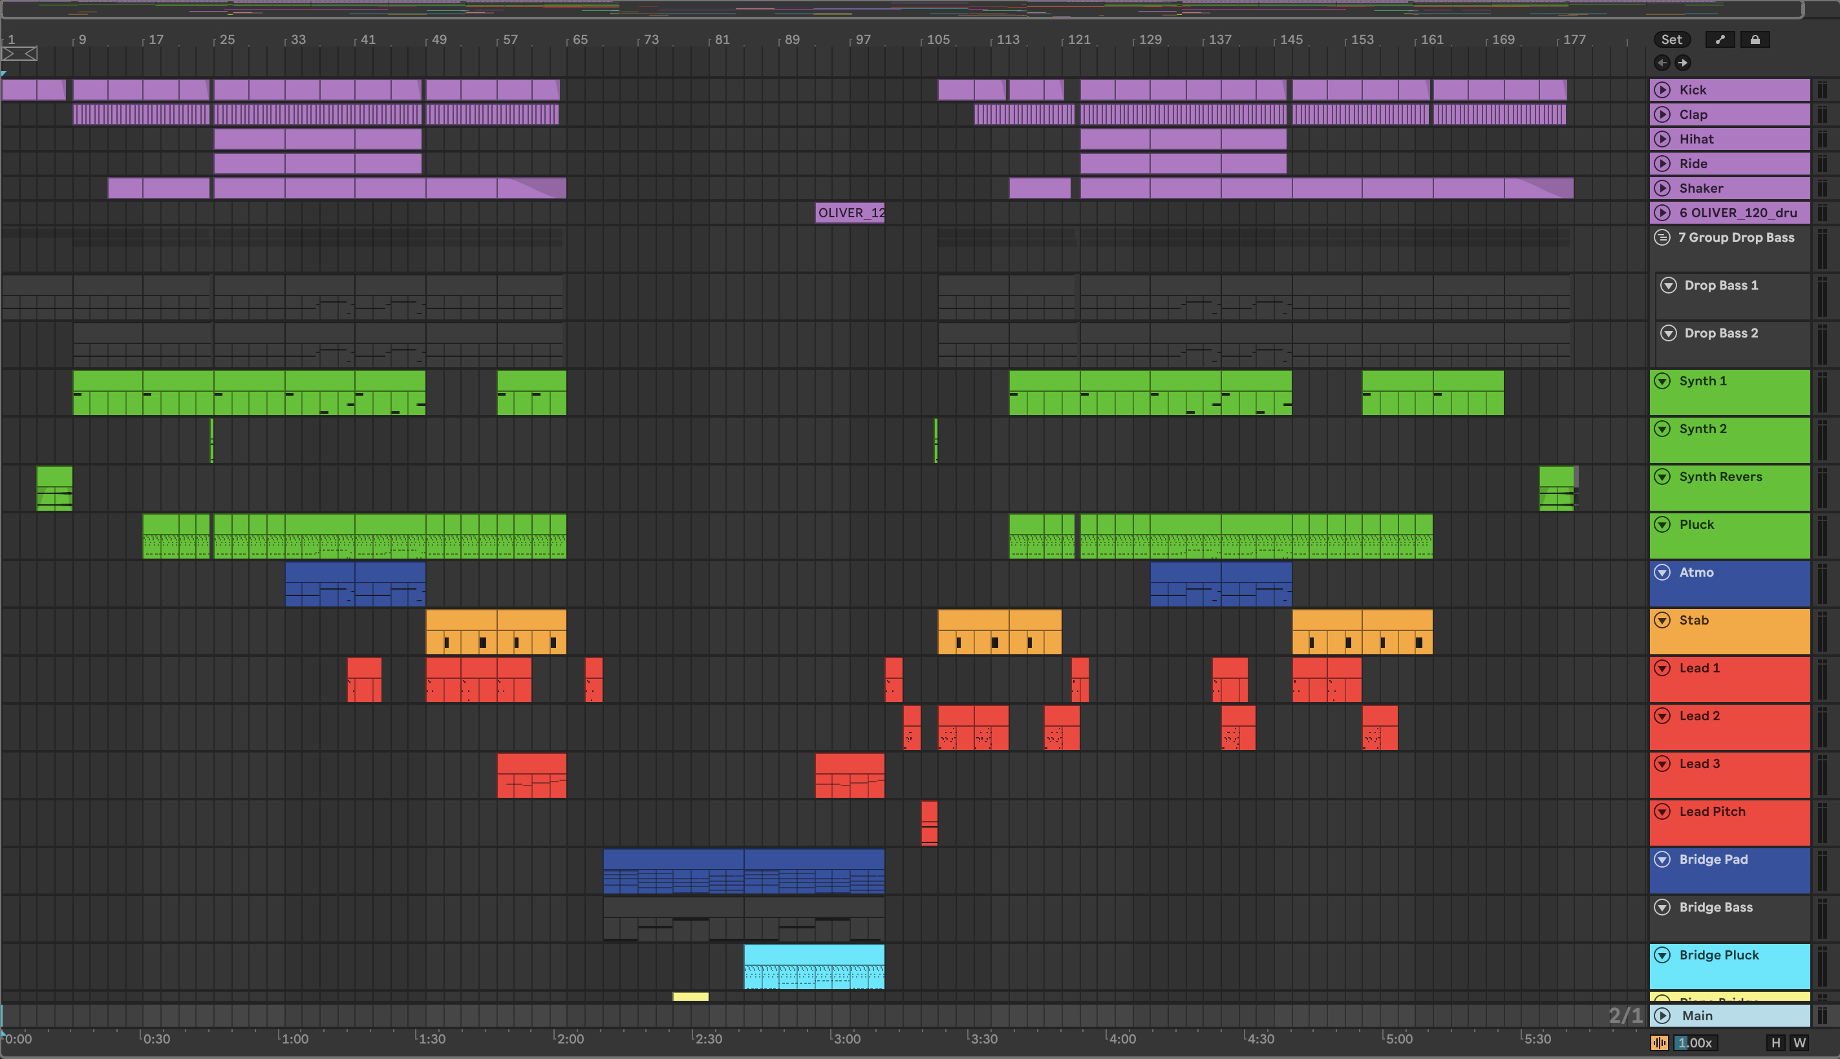The height and width of the screenshot is (1059, 1840).
Task: Jump to the previous locator arrow
Action: click(1662, 63)
